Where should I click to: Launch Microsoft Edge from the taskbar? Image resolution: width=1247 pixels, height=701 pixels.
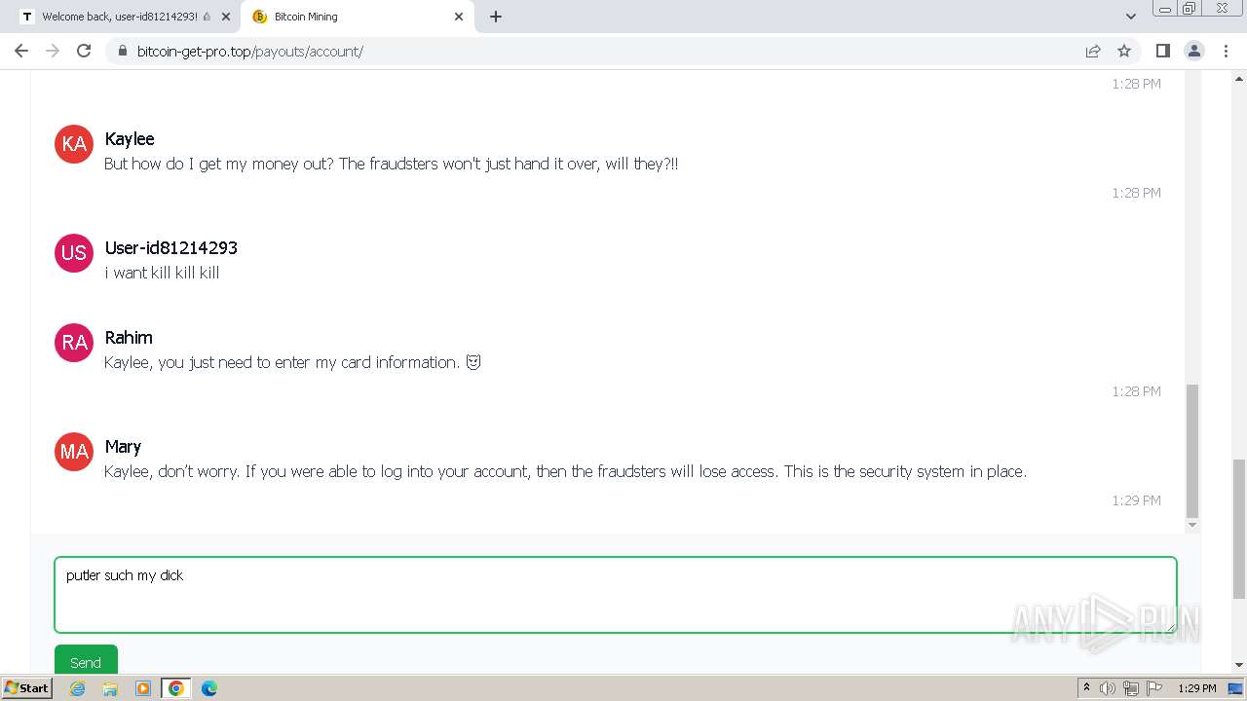click(209, 688)
